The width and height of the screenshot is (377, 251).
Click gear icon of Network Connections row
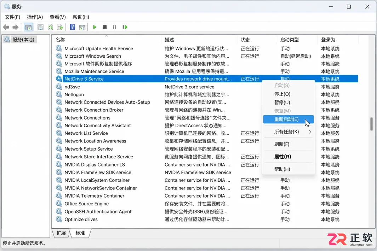[x=59, y=118]
